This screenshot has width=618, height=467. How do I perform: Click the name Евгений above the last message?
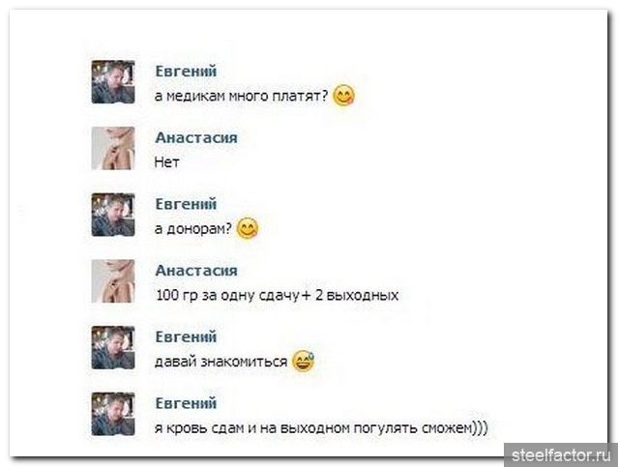[186, 403]
